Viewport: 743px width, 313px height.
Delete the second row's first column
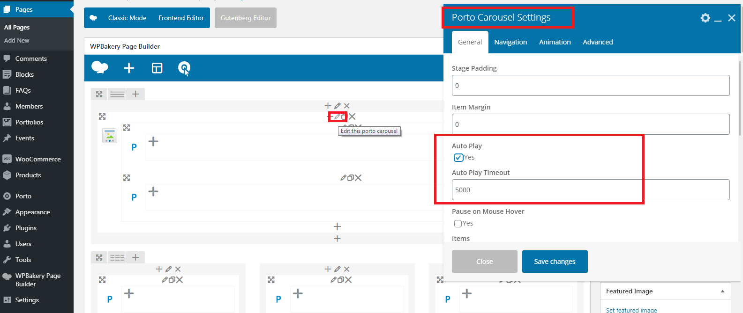[178, 269]
